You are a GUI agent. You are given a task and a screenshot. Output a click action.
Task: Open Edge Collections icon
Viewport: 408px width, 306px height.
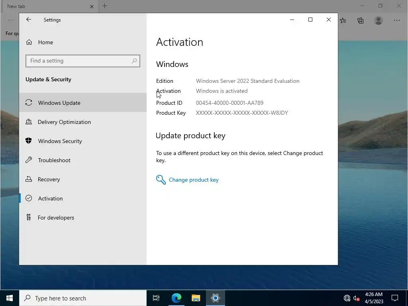(x=360, y=20)
